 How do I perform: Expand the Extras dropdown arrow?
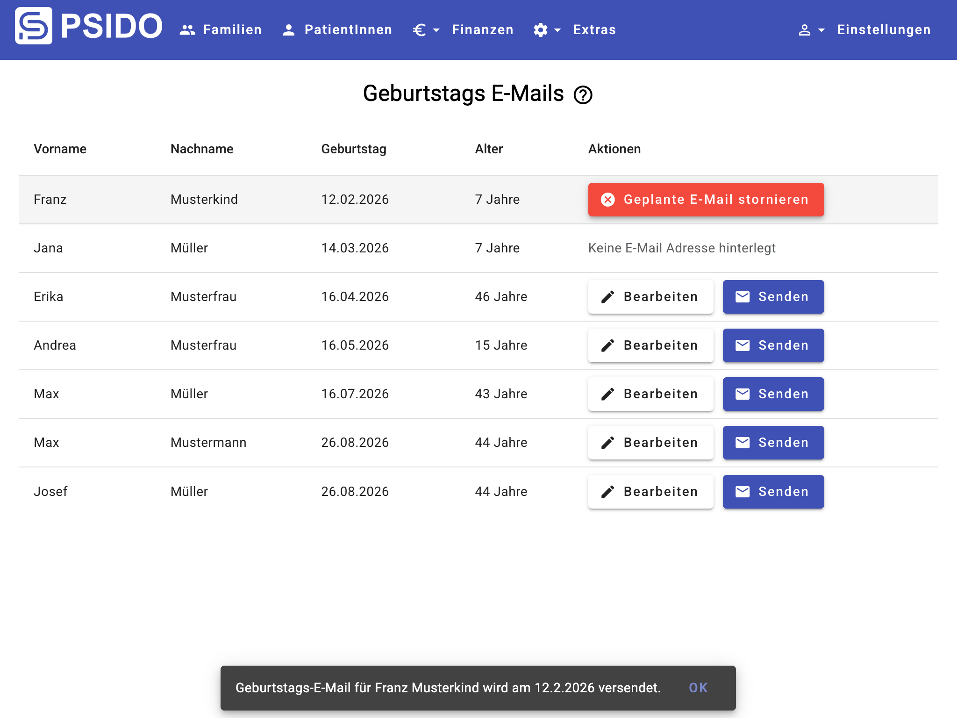point(557,30)
